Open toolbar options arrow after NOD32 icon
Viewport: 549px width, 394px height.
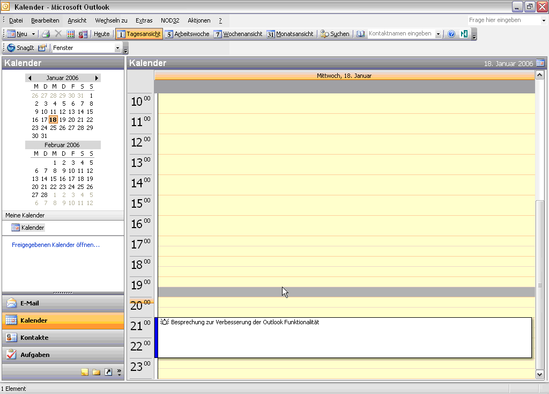[x=474, y=34]
